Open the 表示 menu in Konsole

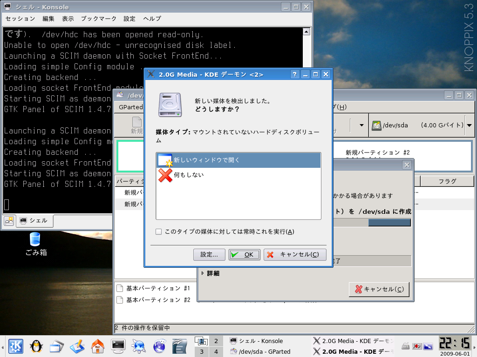(68, 19)
